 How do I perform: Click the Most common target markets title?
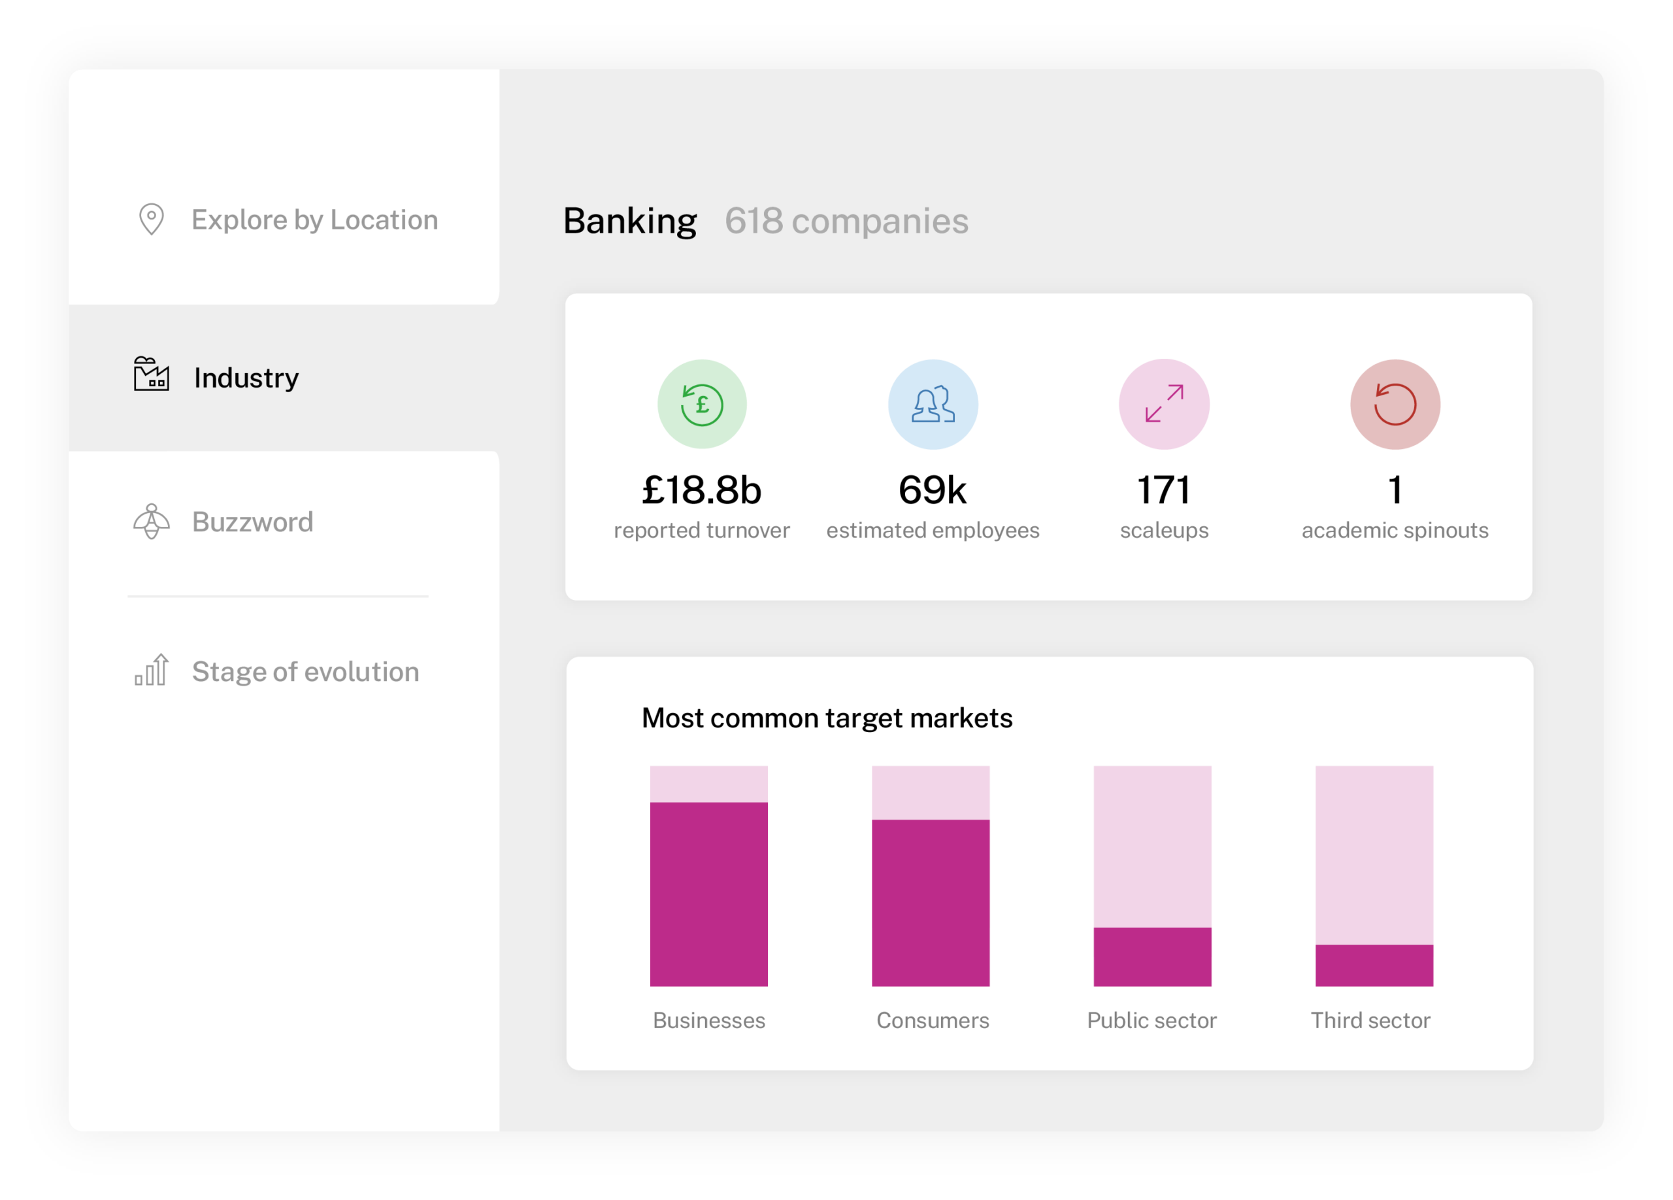click(x=827, y=717)
